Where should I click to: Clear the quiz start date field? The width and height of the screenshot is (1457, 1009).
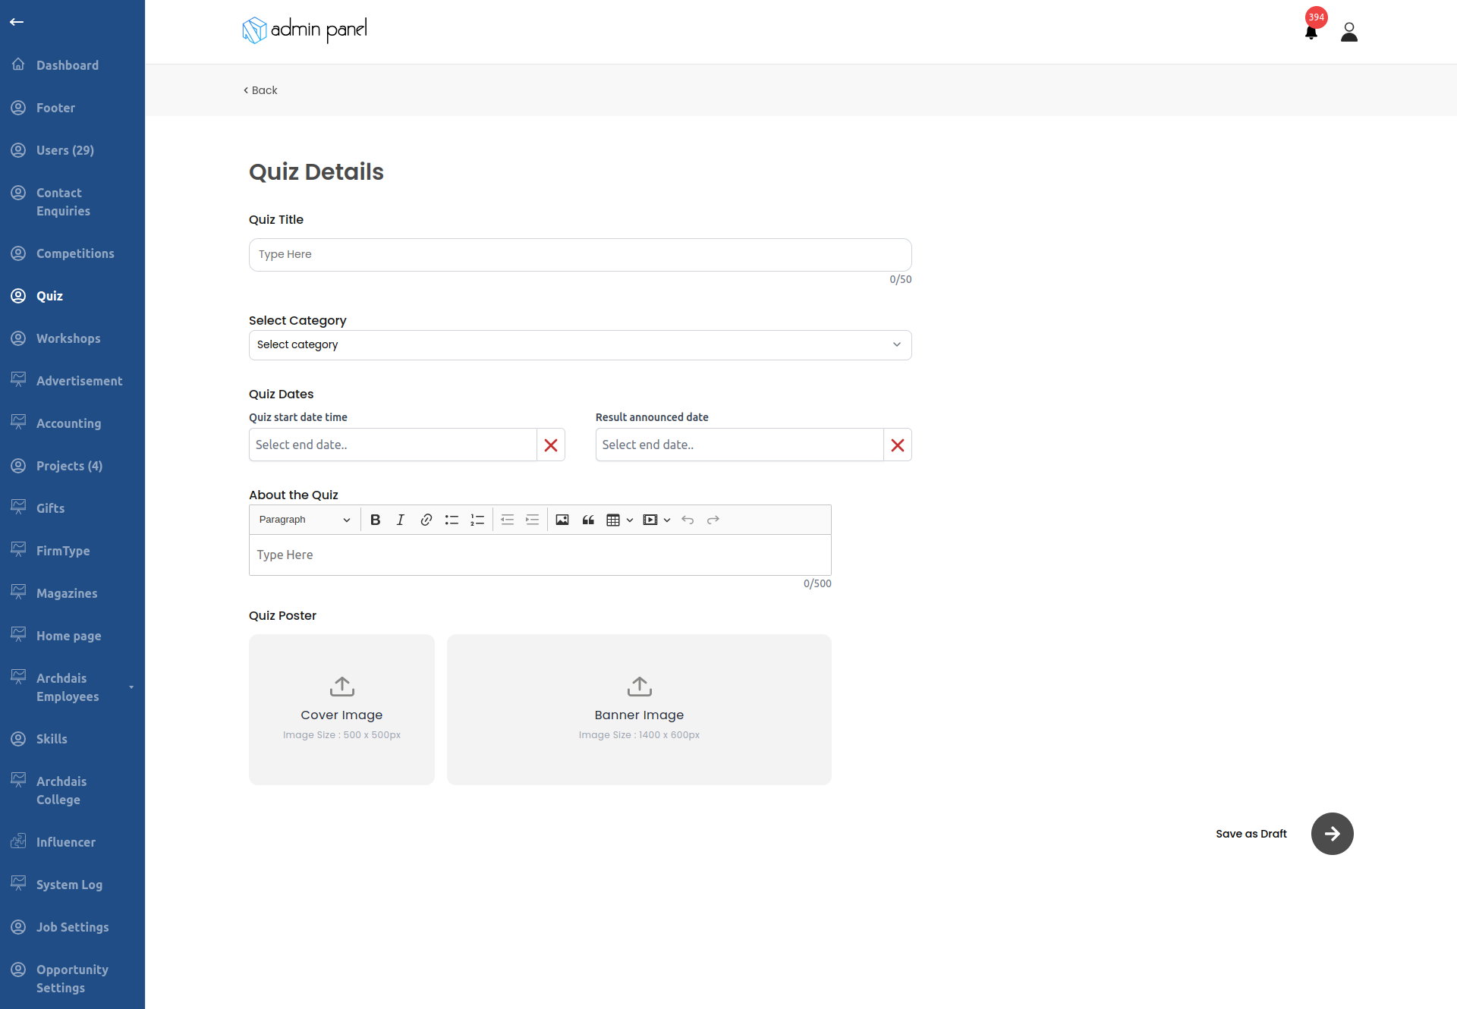tap(550, 445)
